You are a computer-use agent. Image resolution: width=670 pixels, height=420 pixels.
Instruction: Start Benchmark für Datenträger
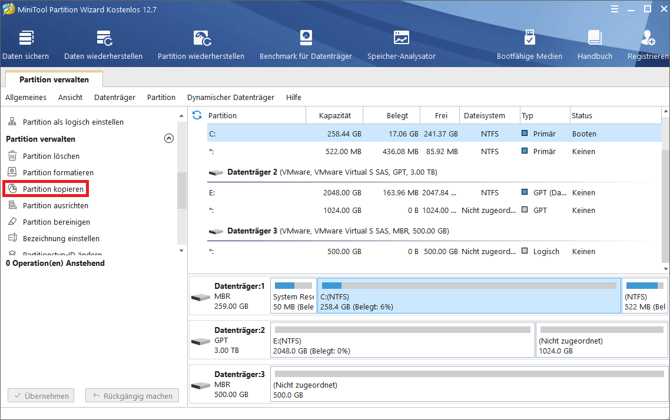click(306, 45)
